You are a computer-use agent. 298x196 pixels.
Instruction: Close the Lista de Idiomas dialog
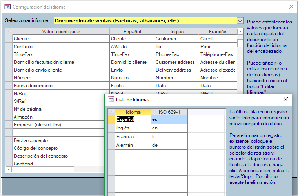click(286, 99)
